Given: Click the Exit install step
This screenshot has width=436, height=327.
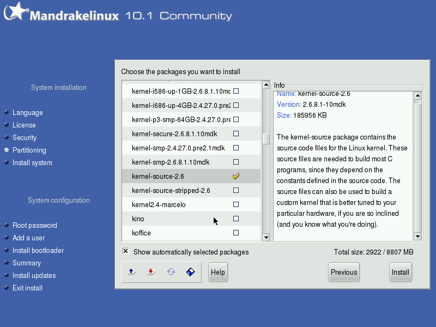Looking at the screenshot, I should pyautogui.click(x=27, y=288).
